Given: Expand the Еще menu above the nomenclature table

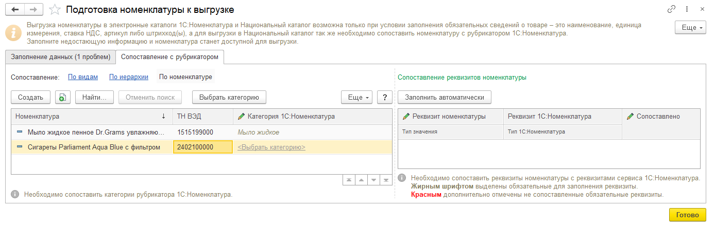Looking at the screenshot, I should [x=357, y=97].
